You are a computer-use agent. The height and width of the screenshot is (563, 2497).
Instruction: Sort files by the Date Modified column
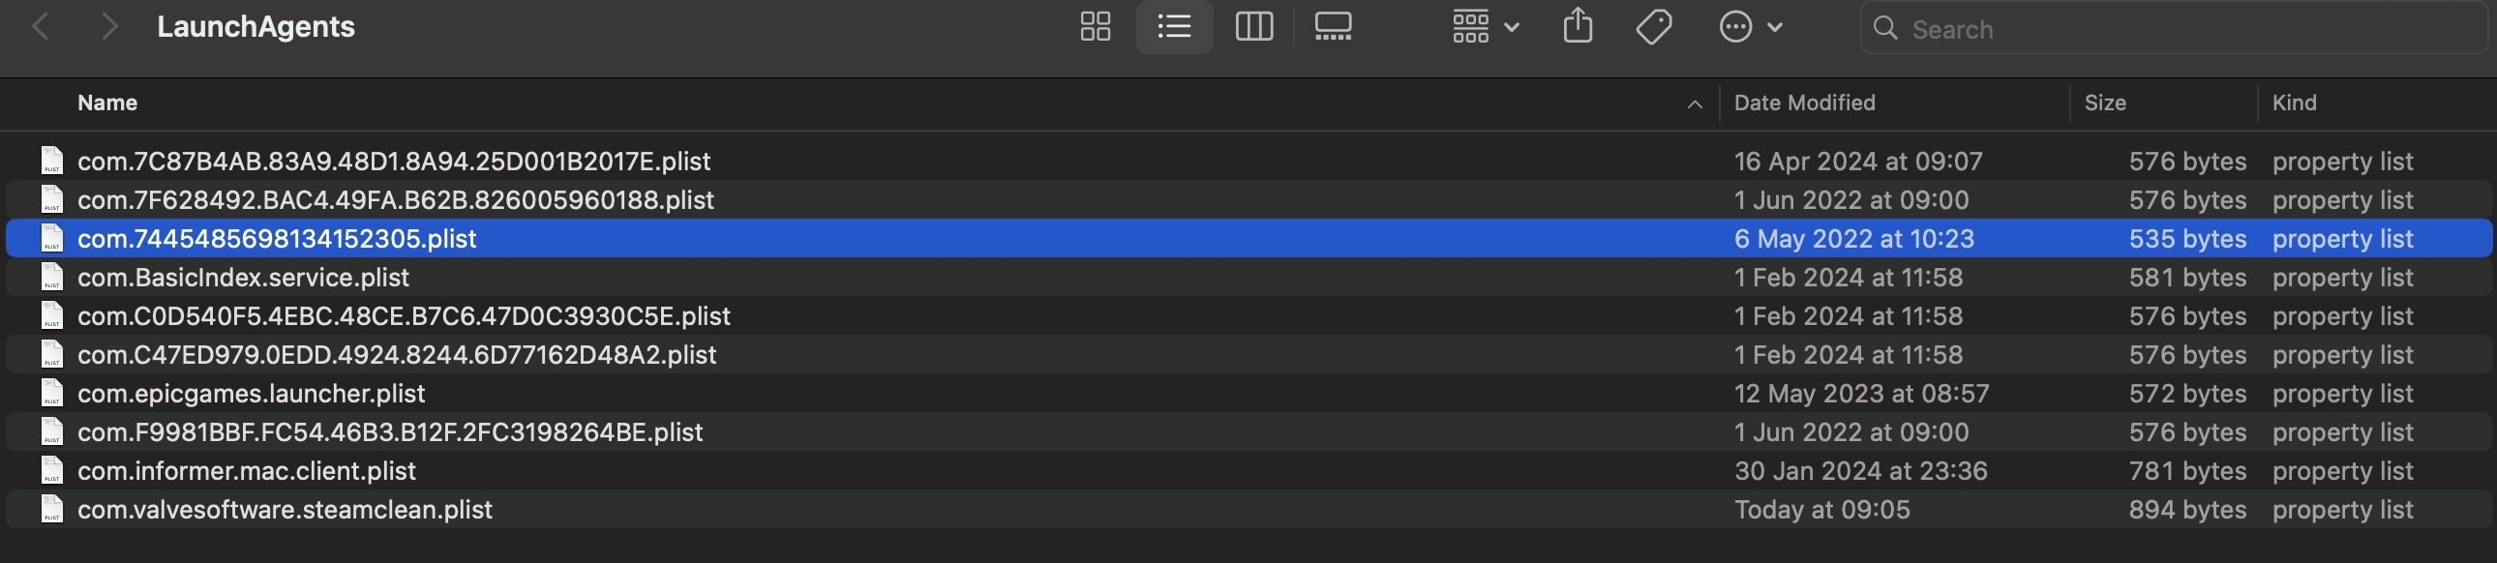1805,102
